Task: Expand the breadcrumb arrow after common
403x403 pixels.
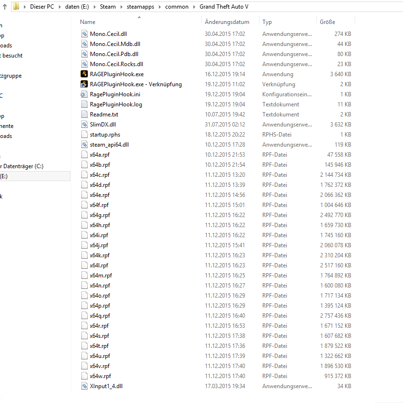Action: (x=194, y=7)
